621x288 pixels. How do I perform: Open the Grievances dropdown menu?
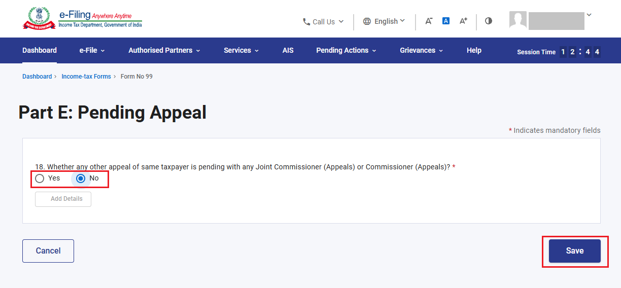[421, 50]
